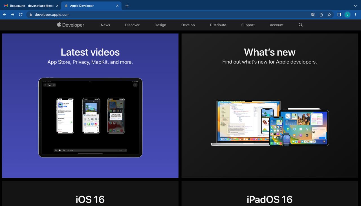Open the iOS 16 heading
361x206 pixels.
(90, 200)
